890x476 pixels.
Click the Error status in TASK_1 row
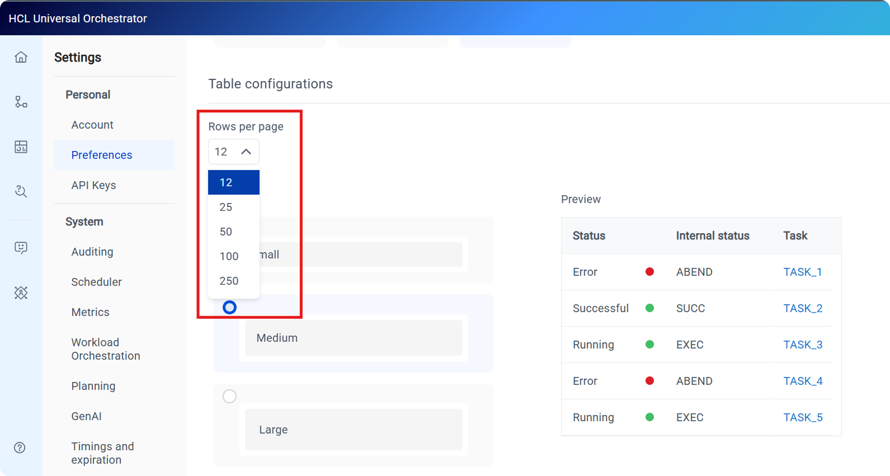pos(585,272)
